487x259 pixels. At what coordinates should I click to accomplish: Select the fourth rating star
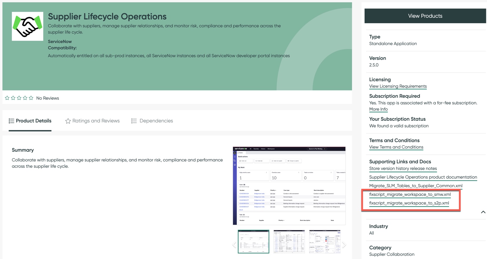click(x=25, y=98)
